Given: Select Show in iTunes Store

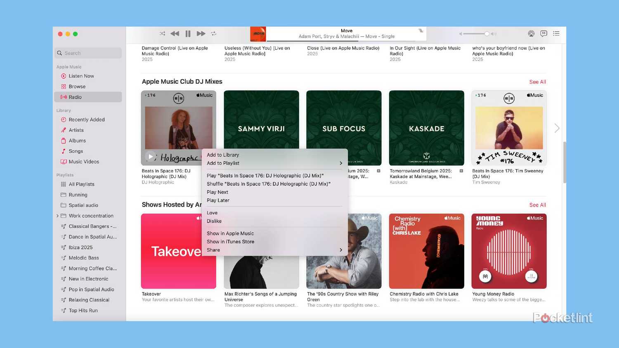Looking at the screenshot, I should pos(230,242).
